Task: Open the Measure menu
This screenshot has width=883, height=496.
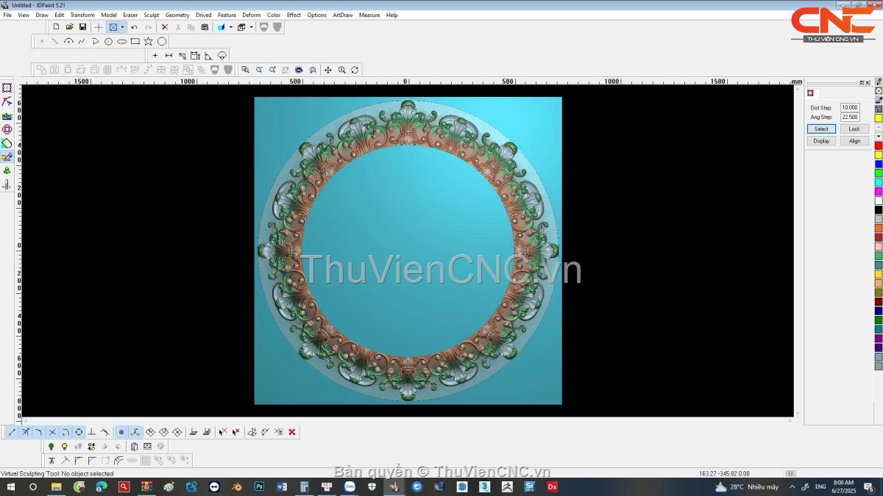Action: pyautogui.click(x=369, y=15)
